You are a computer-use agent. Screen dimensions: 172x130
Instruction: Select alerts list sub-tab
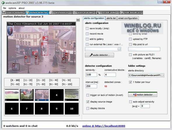coord(111,18)
